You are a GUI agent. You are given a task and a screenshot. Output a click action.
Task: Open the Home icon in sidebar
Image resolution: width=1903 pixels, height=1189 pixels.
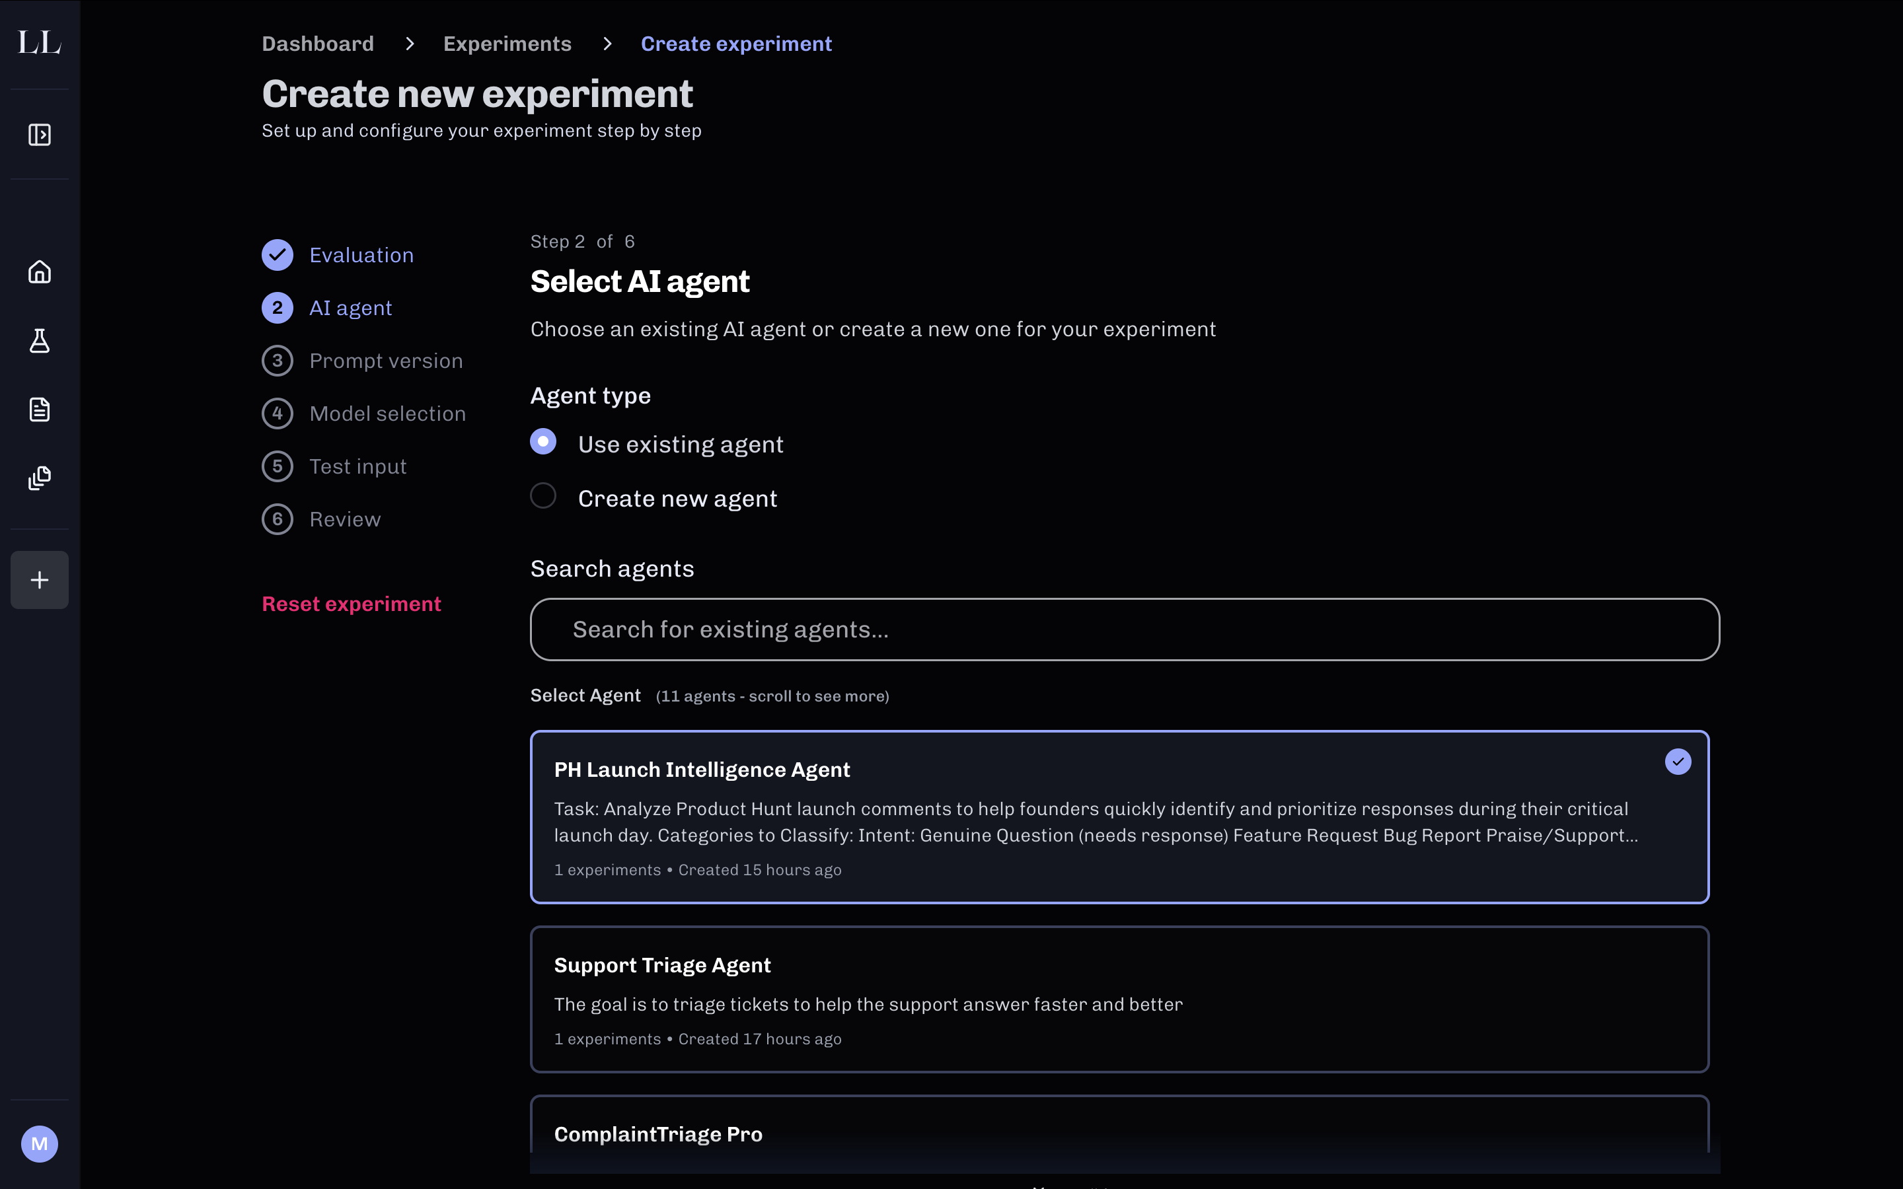coord(40,272)
